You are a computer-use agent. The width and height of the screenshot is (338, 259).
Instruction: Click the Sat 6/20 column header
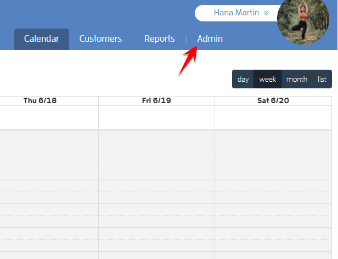(x=273, y=101)
